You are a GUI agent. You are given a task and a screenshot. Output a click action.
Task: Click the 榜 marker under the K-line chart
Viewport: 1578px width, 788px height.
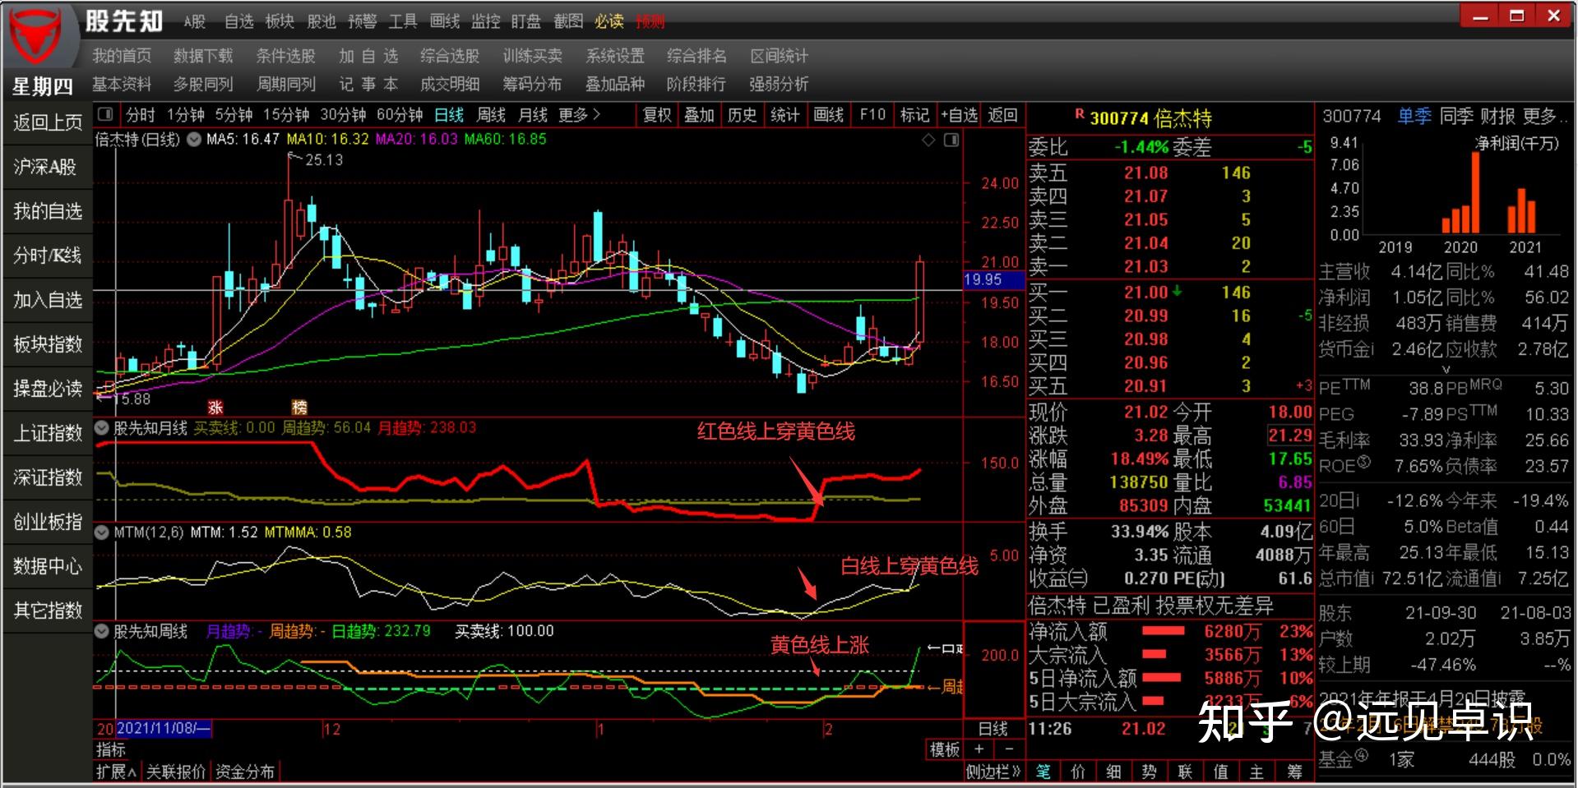pos(299,407)
